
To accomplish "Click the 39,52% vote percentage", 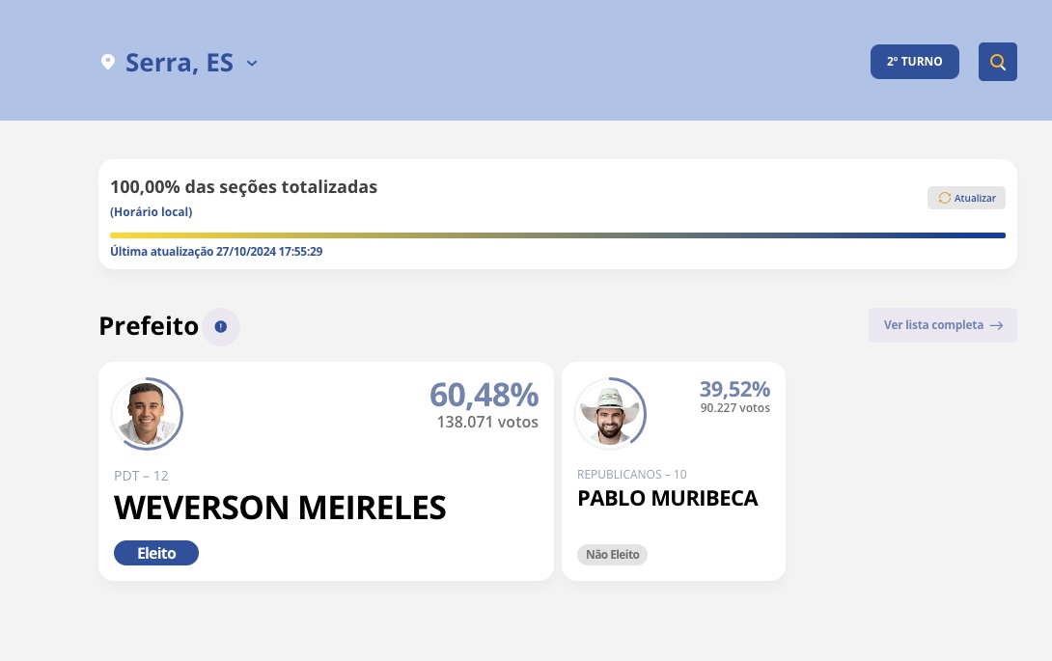I will pos(734,389).
